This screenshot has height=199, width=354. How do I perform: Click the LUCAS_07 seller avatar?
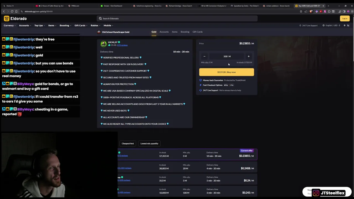tap(103, 44)
